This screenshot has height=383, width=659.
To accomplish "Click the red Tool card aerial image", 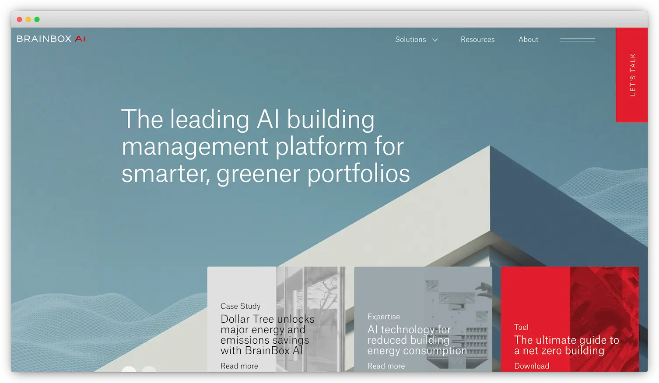I will click(604, 319).
